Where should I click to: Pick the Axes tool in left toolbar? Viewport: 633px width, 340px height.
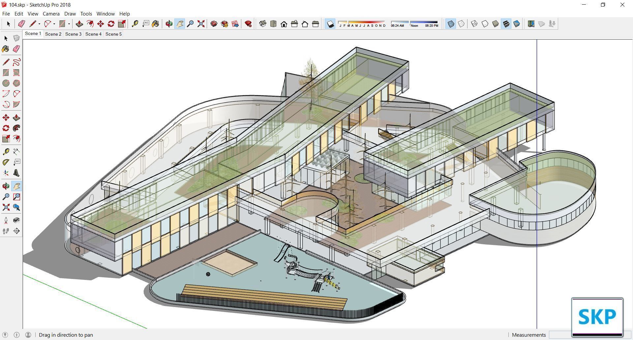tap(6, 173)
